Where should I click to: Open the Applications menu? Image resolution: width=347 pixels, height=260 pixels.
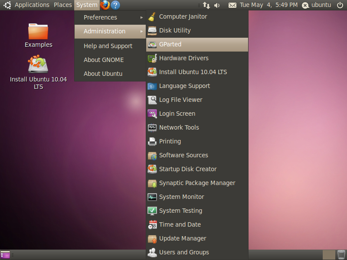(x=32, y=5)
